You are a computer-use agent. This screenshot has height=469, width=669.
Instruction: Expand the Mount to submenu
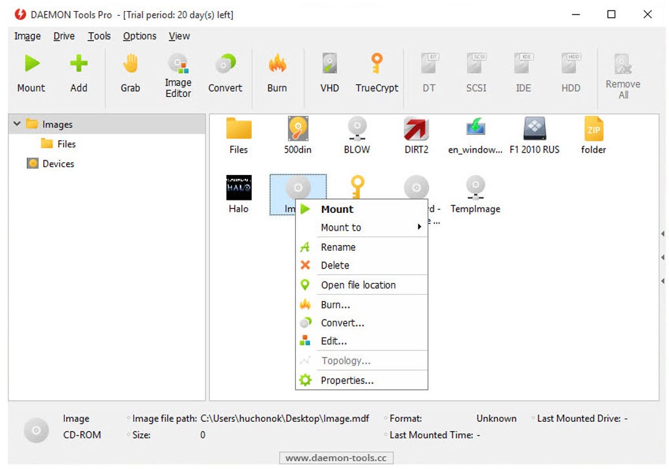[x=361, y=227]
